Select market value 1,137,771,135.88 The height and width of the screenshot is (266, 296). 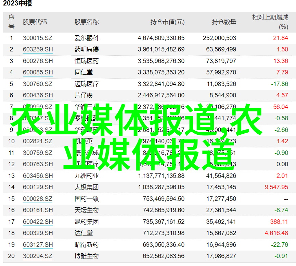coord(161,176)
